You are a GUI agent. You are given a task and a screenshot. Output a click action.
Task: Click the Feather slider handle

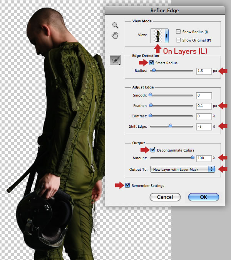click(x=151, y=105)
